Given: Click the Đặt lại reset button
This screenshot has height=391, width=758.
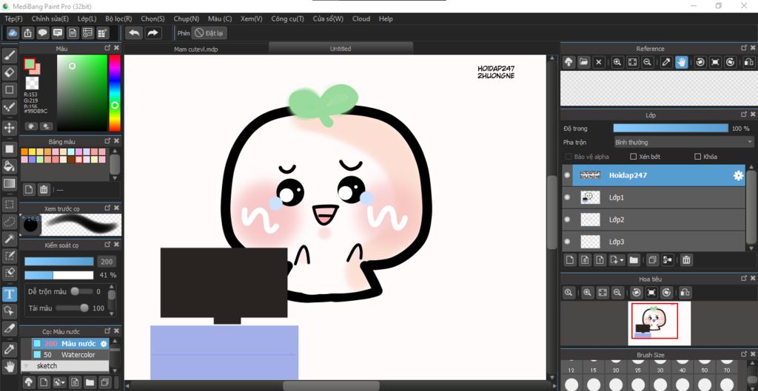Looking at the screenshot, I should coord(209,33).
